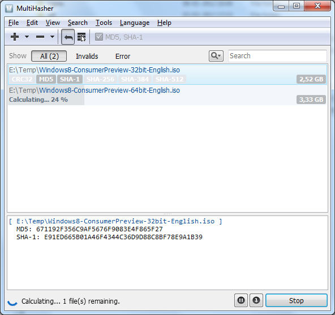The height and width of the screenshot is (315, 335).
Task: Expand the remove files dropdown arrow
Action: 52,37
